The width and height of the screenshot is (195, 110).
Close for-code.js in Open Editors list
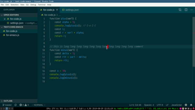tap(5, 19)
